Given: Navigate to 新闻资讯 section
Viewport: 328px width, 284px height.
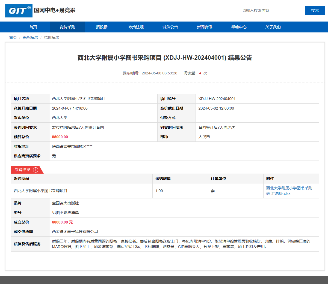Looking at the screenshot, I should tap(205, 27).
